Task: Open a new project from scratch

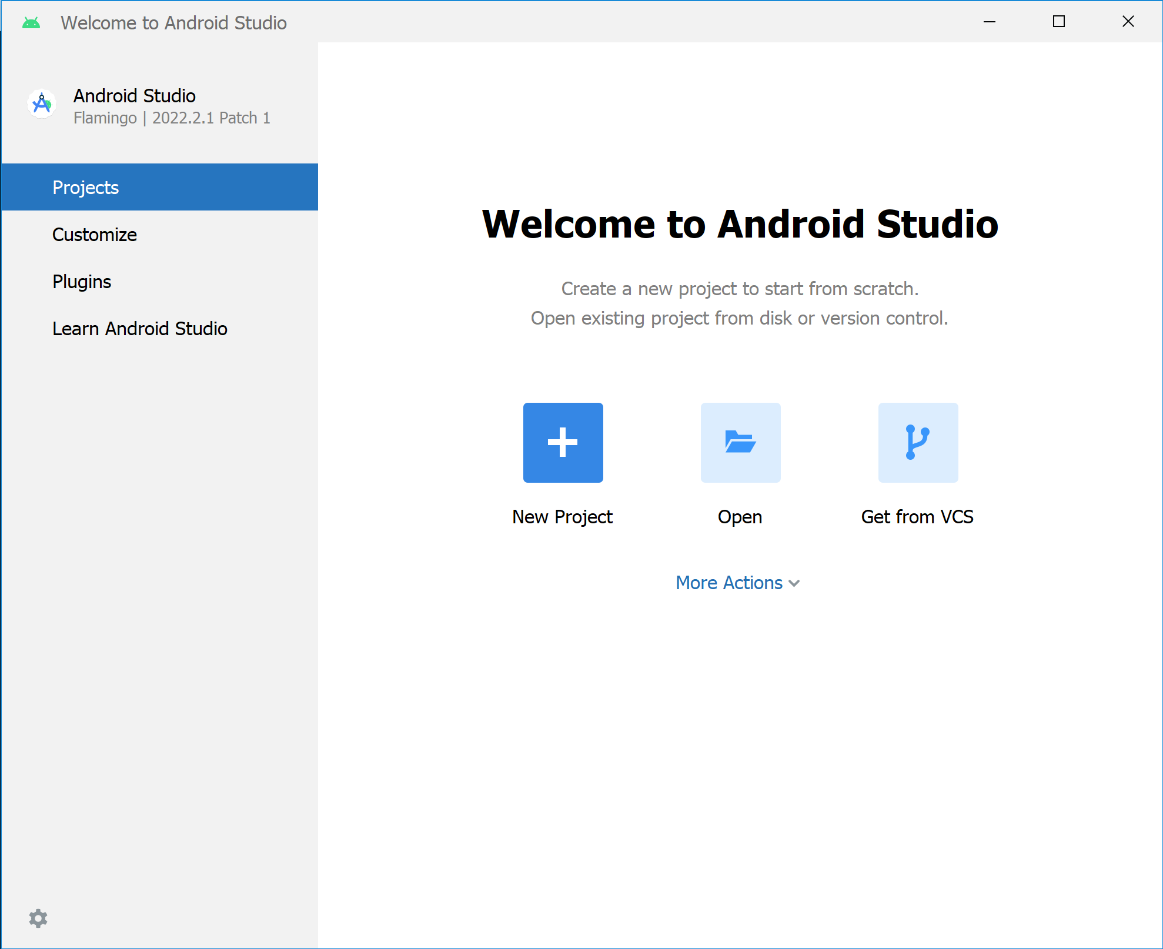Action: tap(562, 443)
